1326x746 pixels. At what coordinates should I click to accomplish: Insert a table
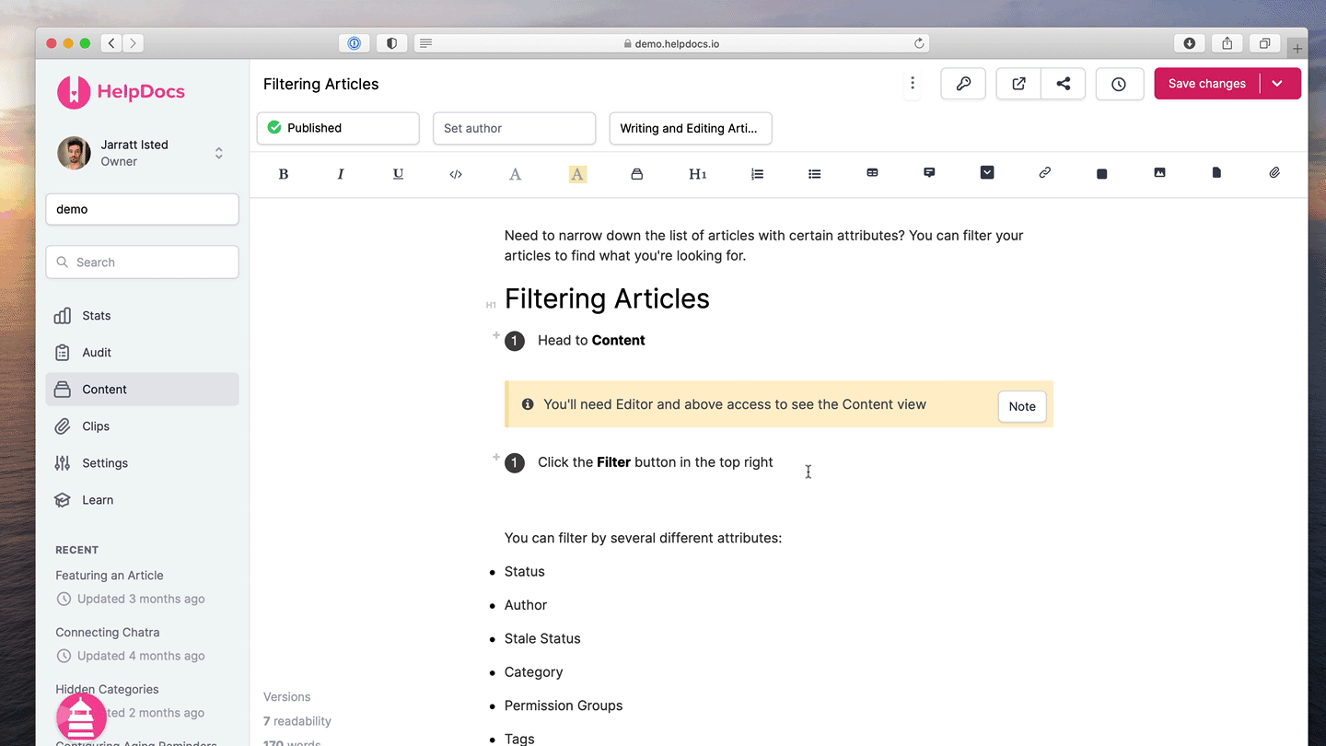click(872, 173)
